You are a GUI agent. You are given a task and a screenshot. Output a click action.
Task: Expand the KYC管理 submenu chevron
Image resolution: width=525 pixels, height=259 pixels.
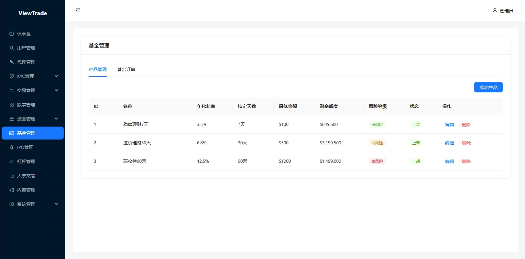coord(56,76)
